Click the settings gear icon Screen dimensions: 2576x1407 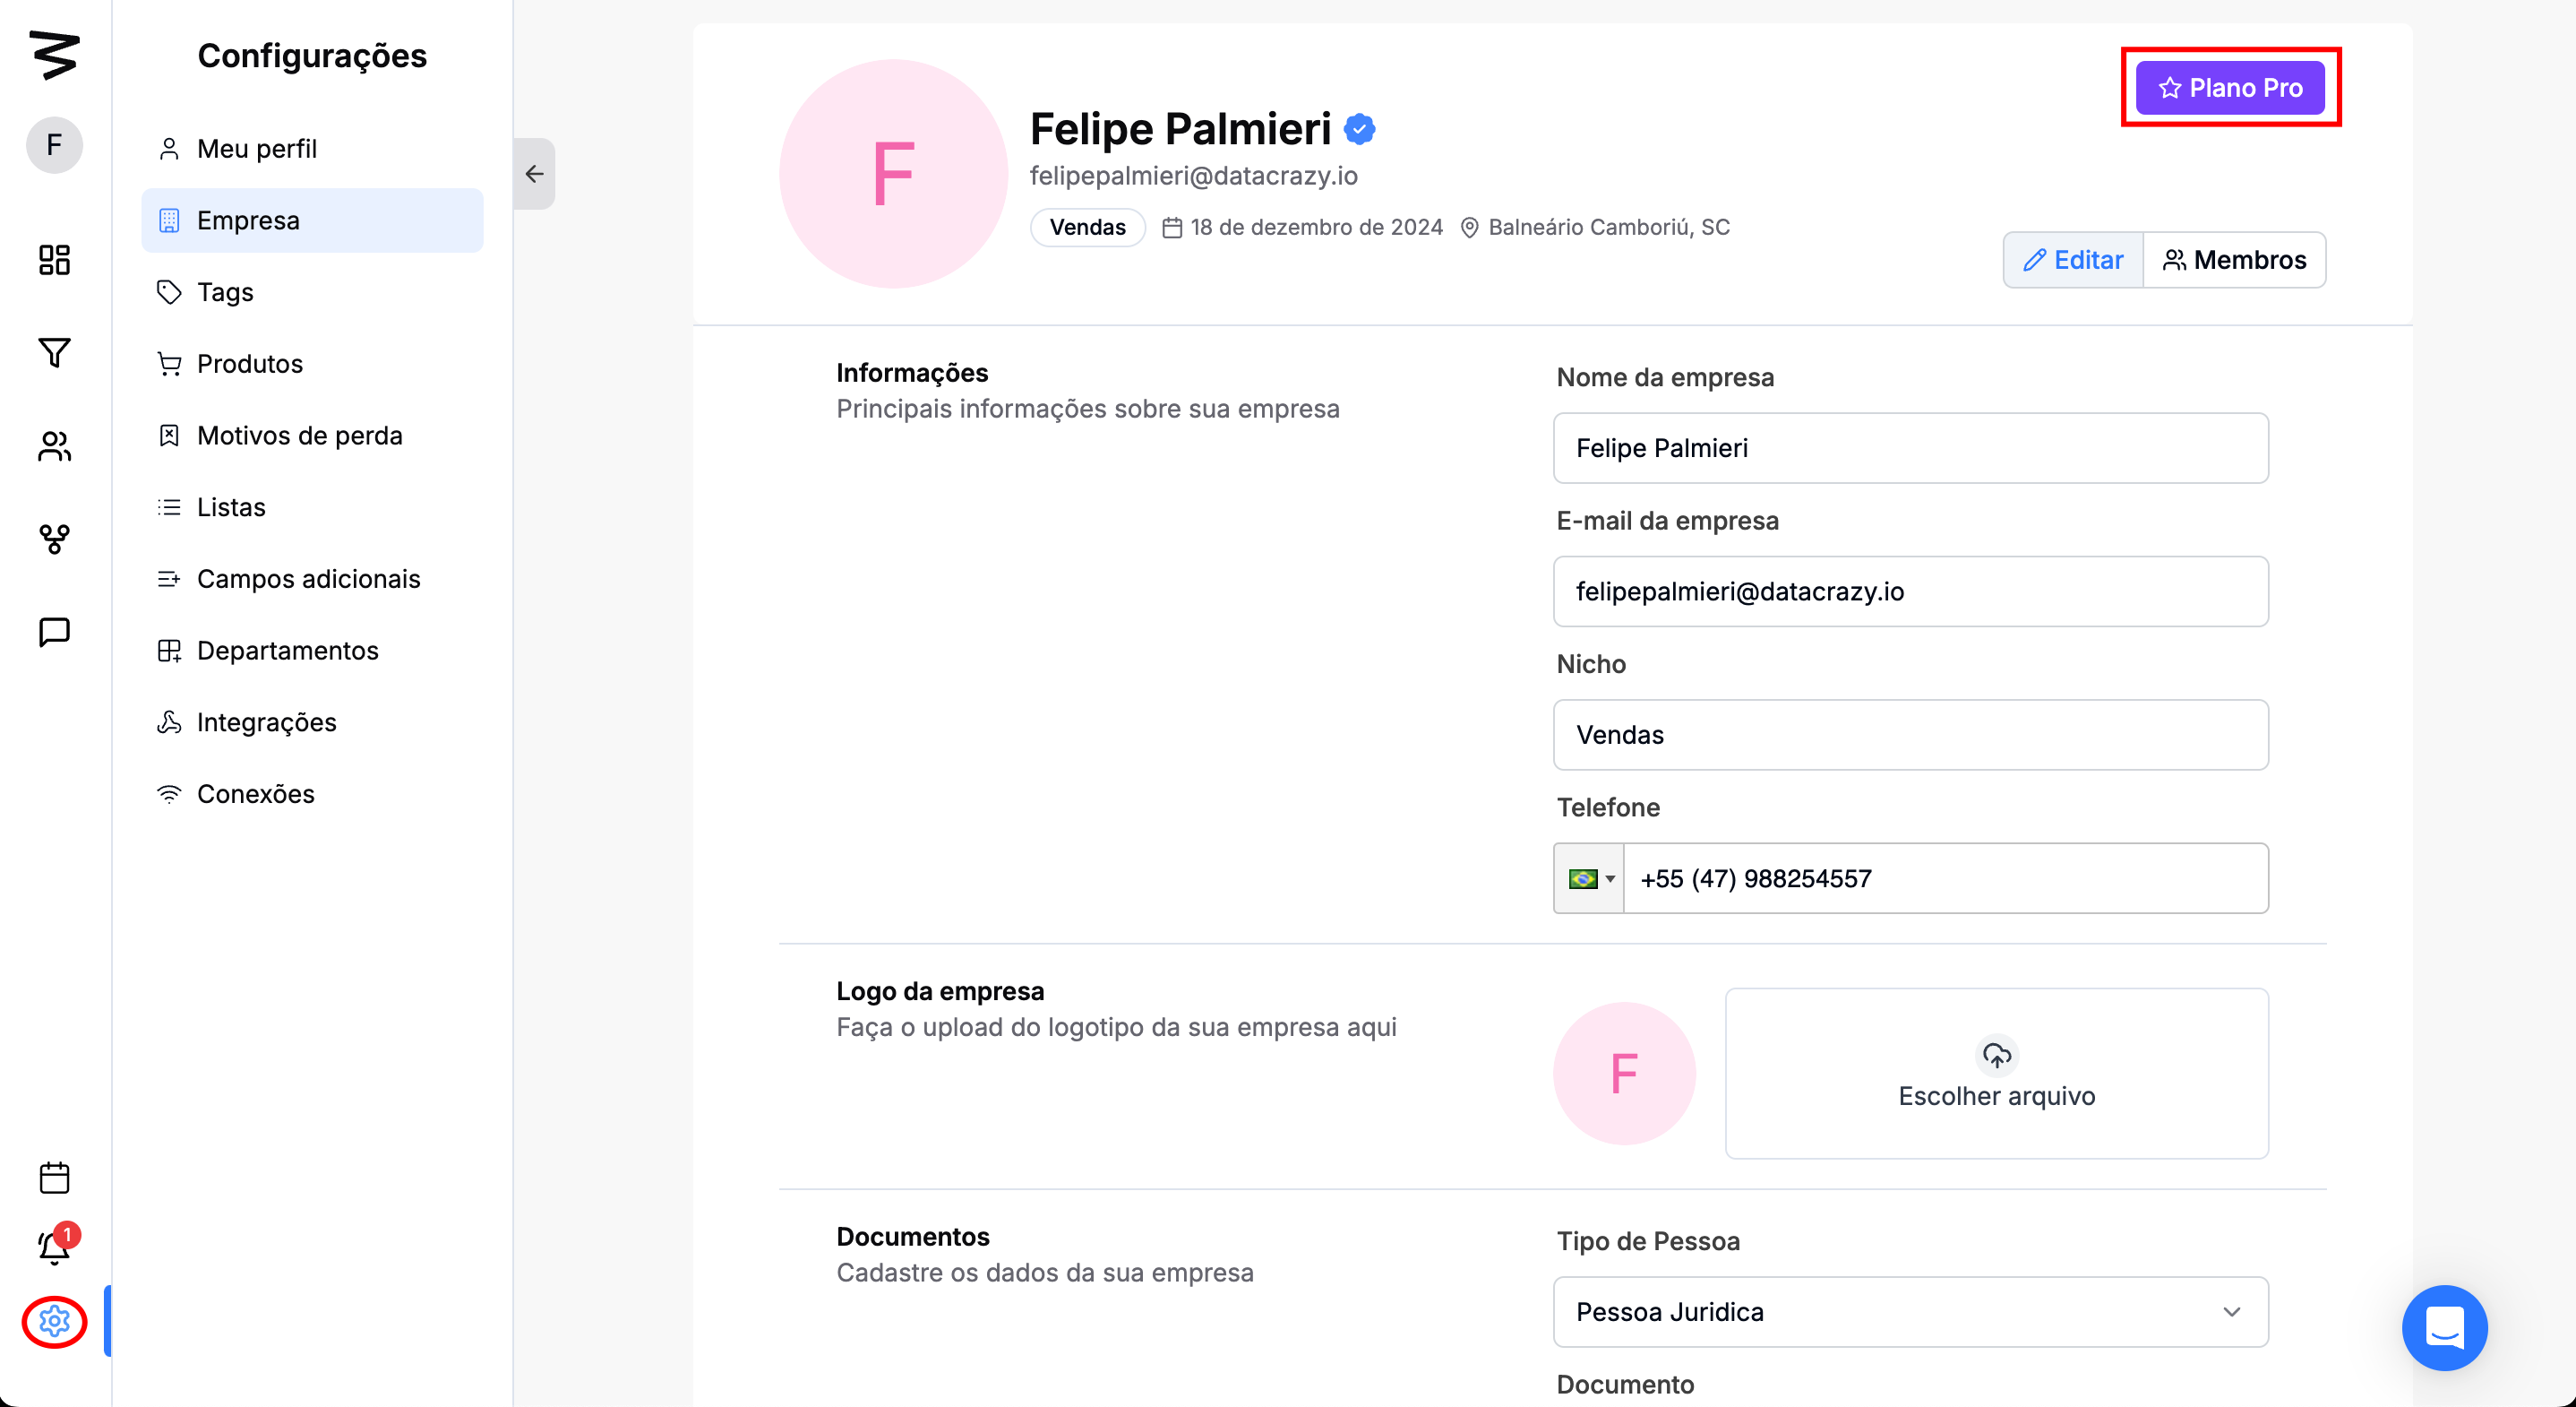[54, 1322]
